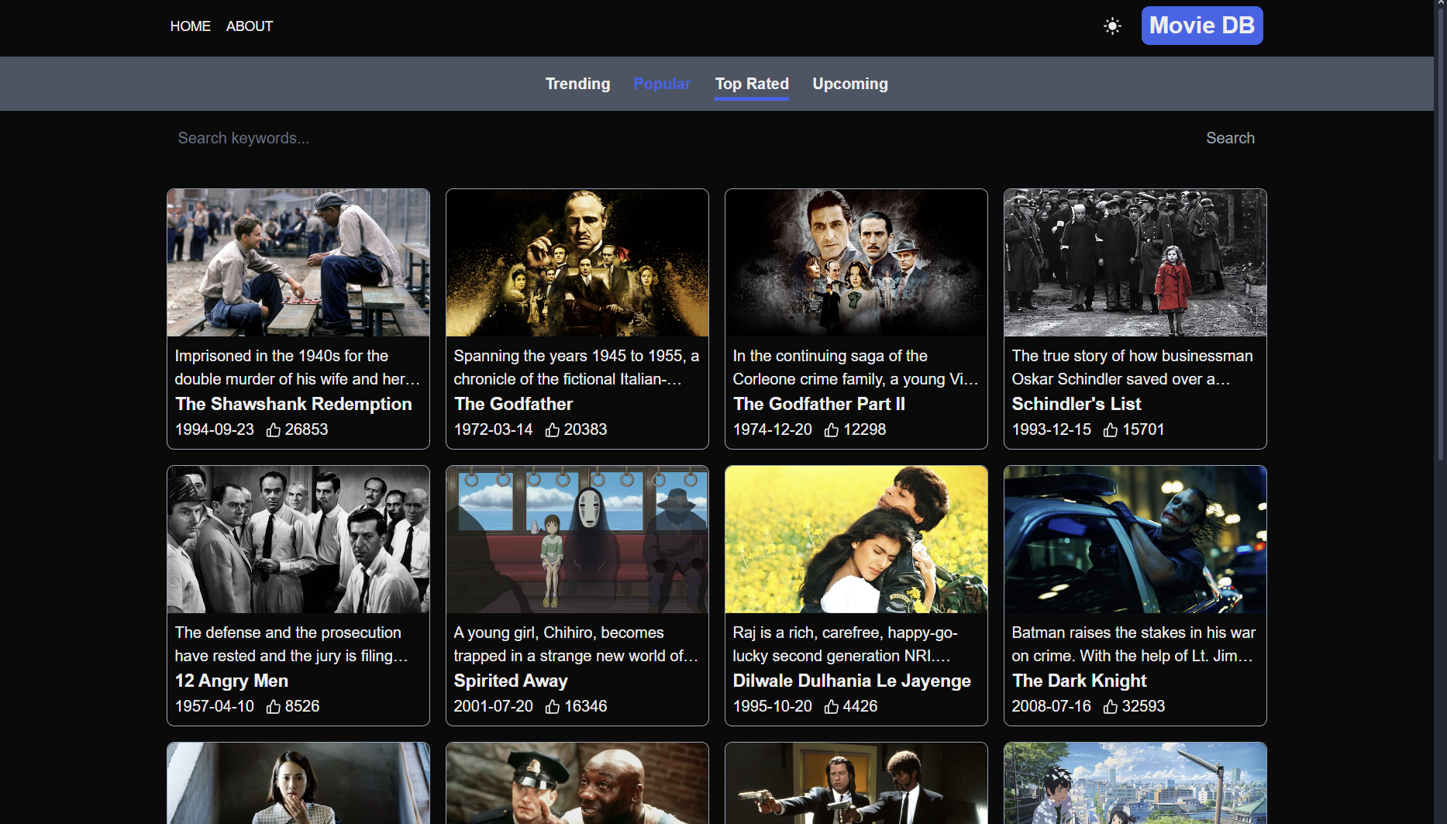The height and width of the screenshot is (824, 1447).
Task: Click the like icon on The Dark Knight
Action: 1111,707
